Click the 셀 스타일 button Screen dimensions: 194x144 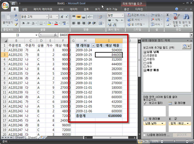[136, 24]
